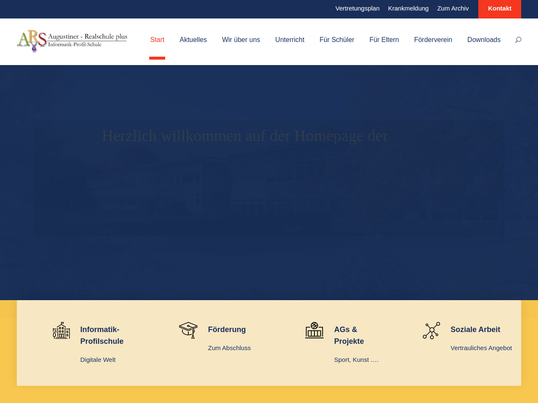The width and height of the screenshot is (538, 403).
Task: Click the search magnifier icon
Action: click(518, 40)
